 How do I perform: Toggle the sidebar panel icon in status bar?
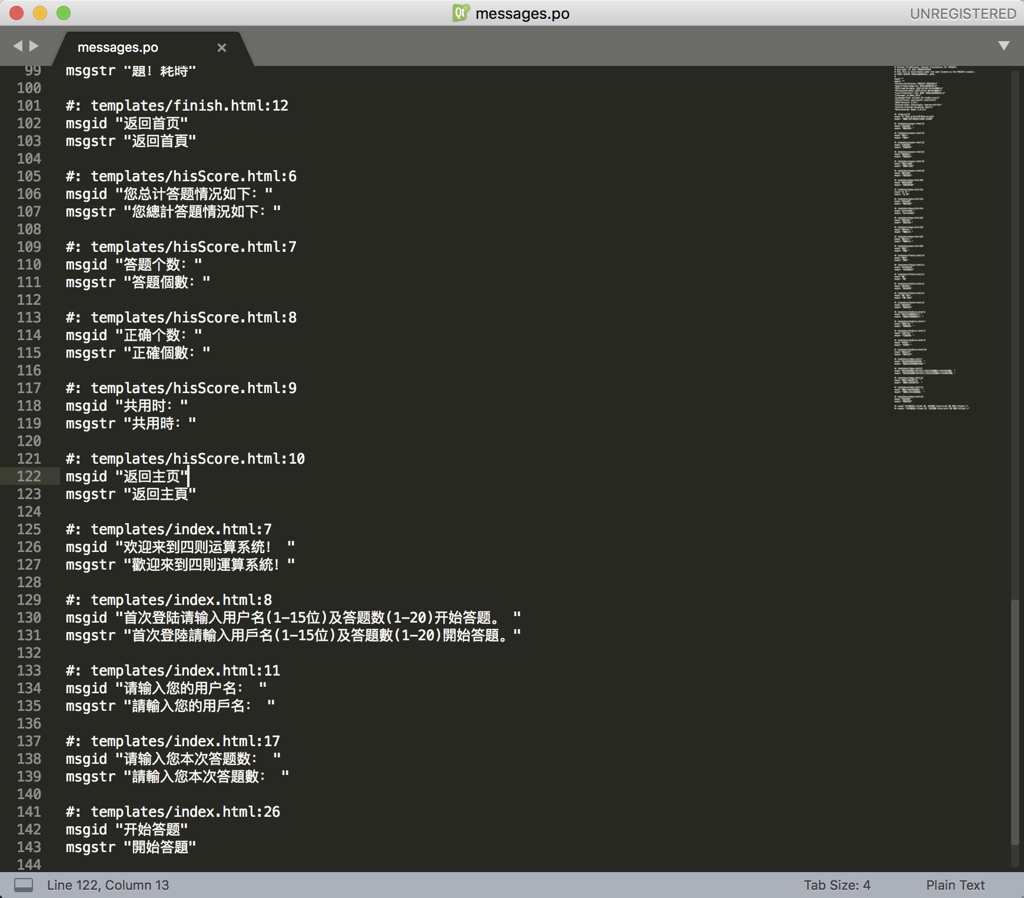(24, 885)
